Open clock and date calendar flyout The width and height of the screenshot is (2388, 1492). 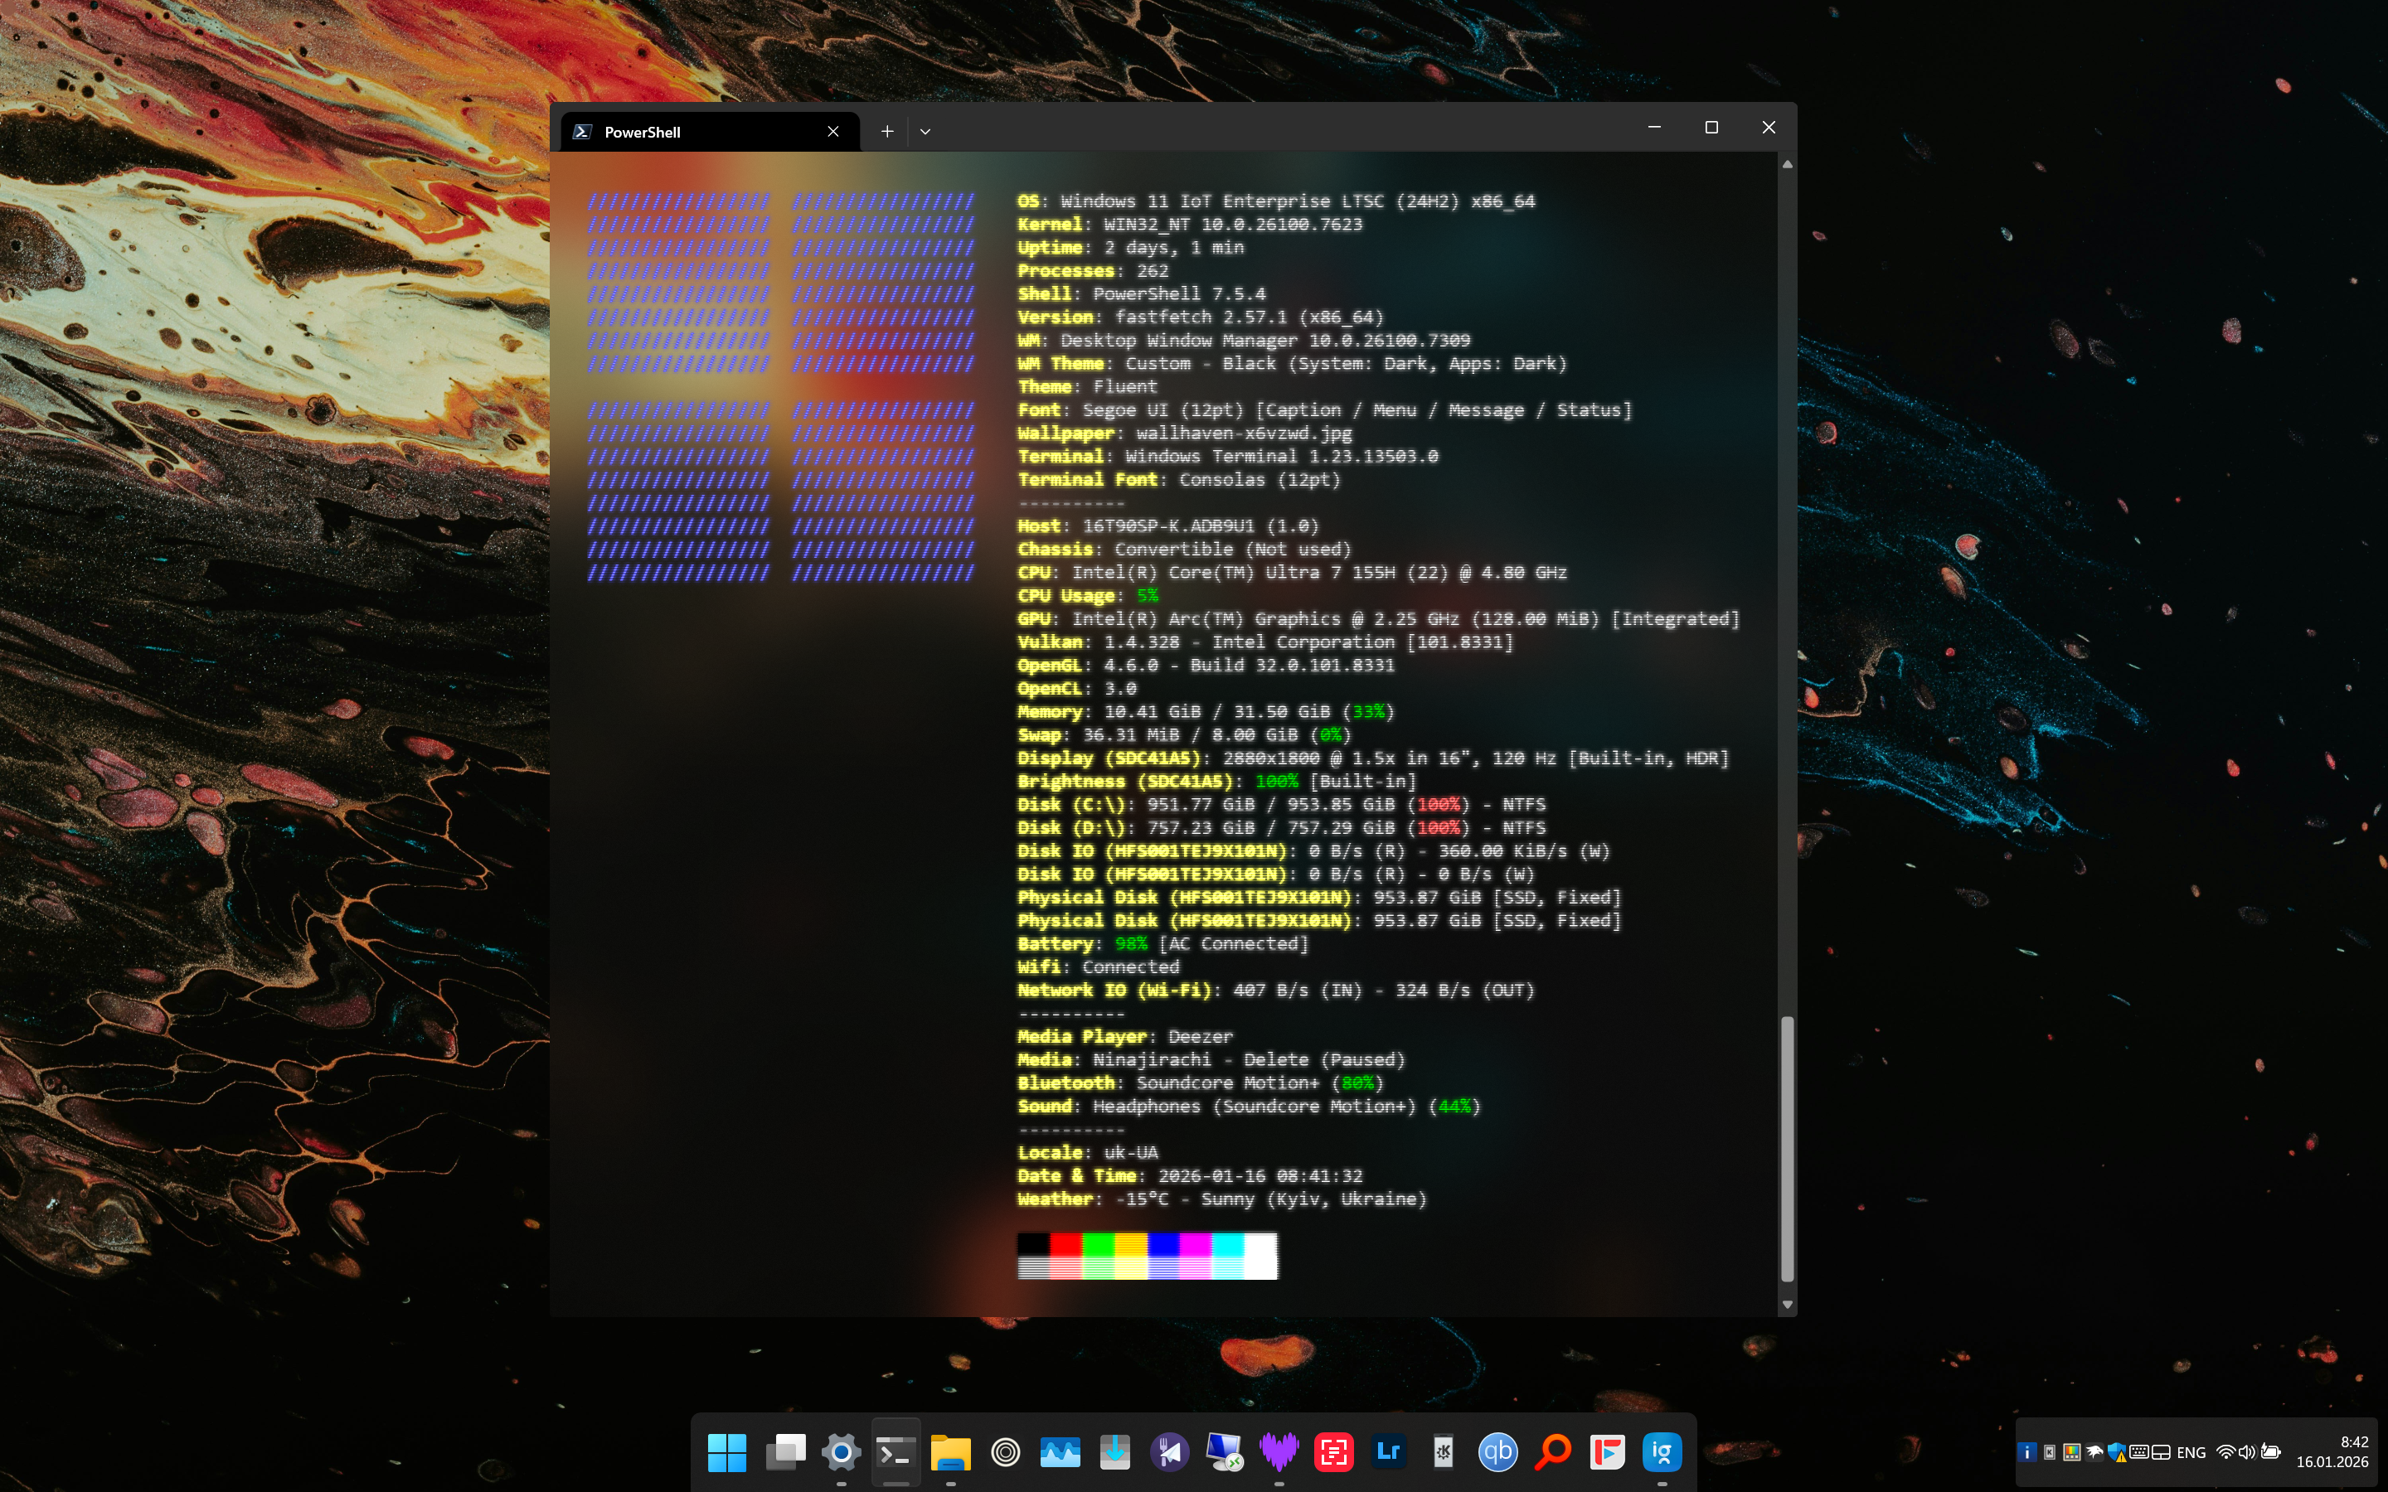[2332, 1451]
